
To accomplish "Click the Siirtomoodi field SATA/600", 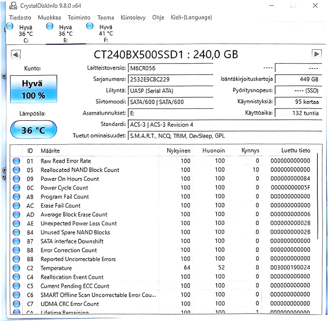I will (170, 102).
